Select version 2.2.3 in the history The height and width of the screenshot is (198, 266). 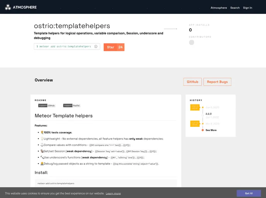pyautogui.click(x=208, y=114)
